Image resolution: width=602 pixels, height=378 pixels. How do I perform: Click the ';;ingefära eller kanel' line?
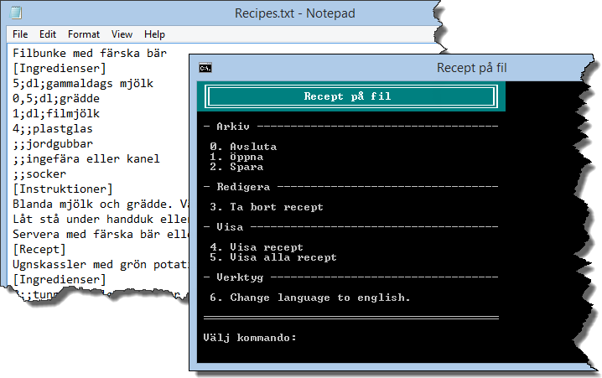86,158
